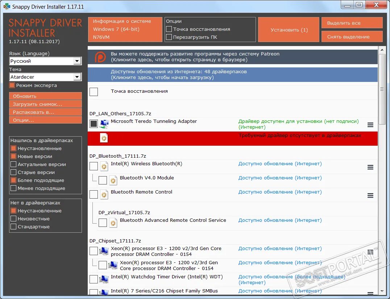
Task: Select the Bluetooth Remote Control checkbox
Action: pyautogui.click(x=94, y=195)
